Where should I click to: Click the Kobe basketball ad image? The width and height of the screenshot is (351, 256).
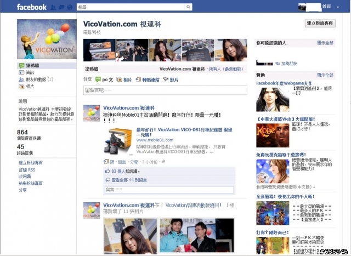273,135
